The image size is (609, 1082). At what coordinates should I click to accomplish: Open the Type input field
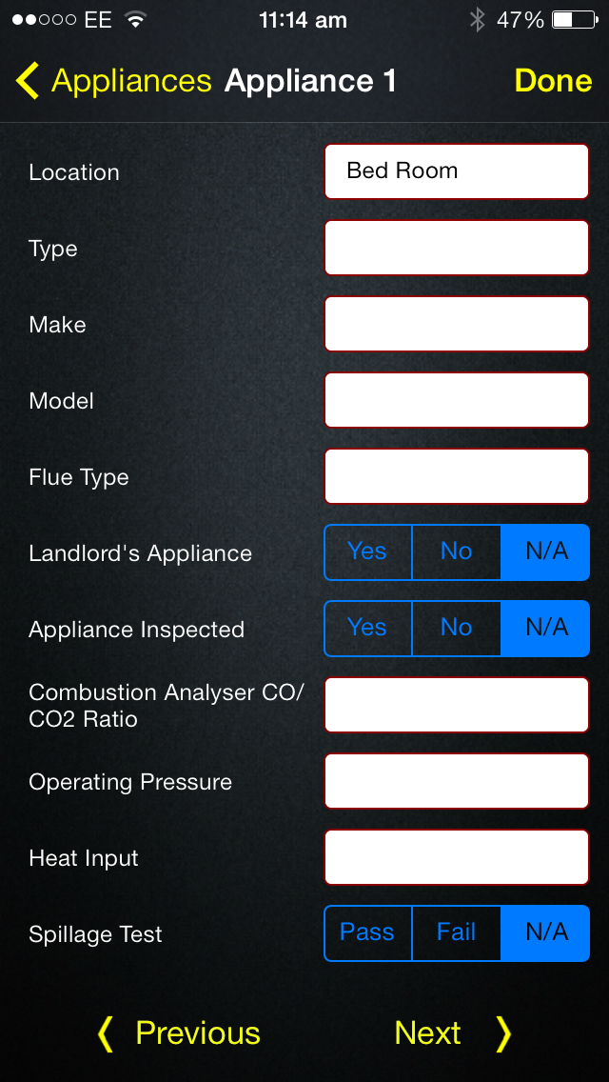tap(457, 248)
